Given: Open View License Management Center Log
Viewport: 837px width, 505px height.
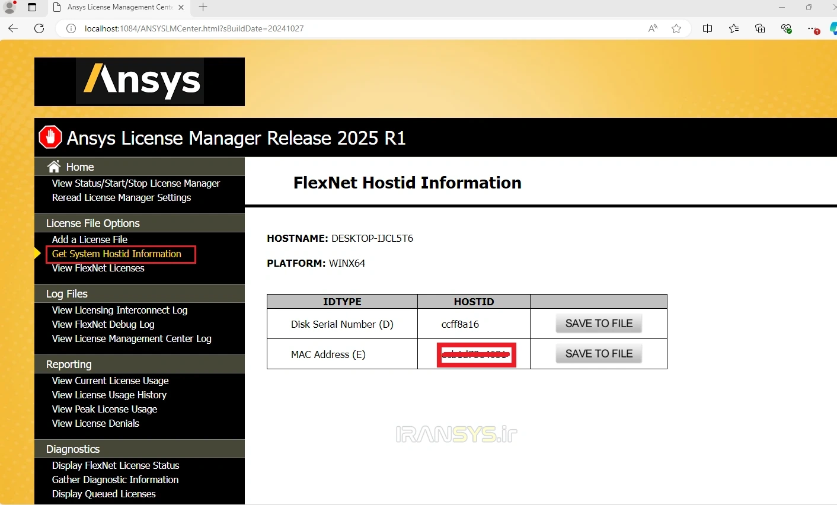Looking at the screenshot, I should [132, 338].
